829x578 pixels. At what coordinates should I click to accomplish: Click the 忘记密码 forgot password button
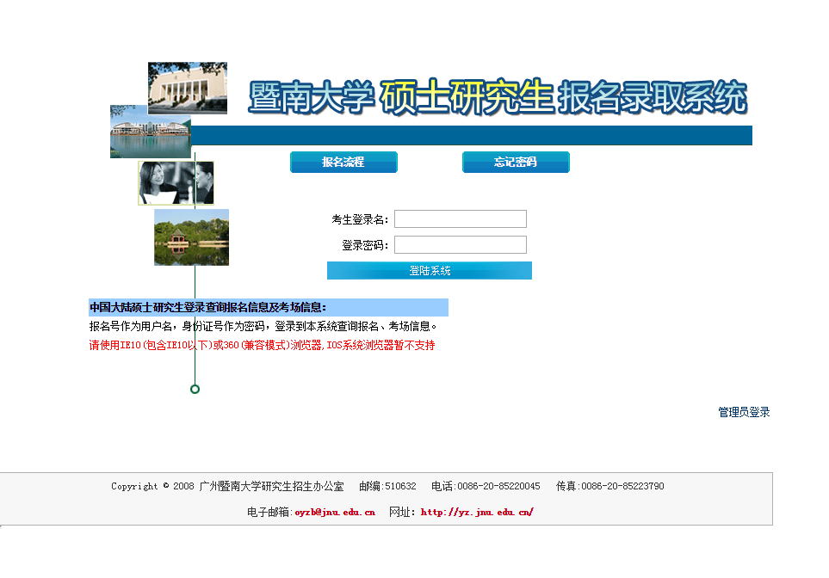pos(516,162)
